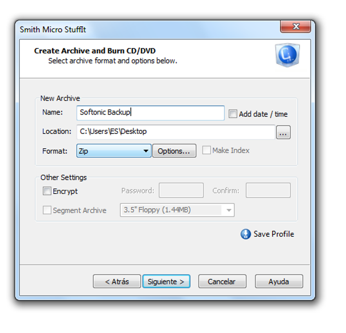
Task: Click the Other Settings group label
Action: coord(64,178)
